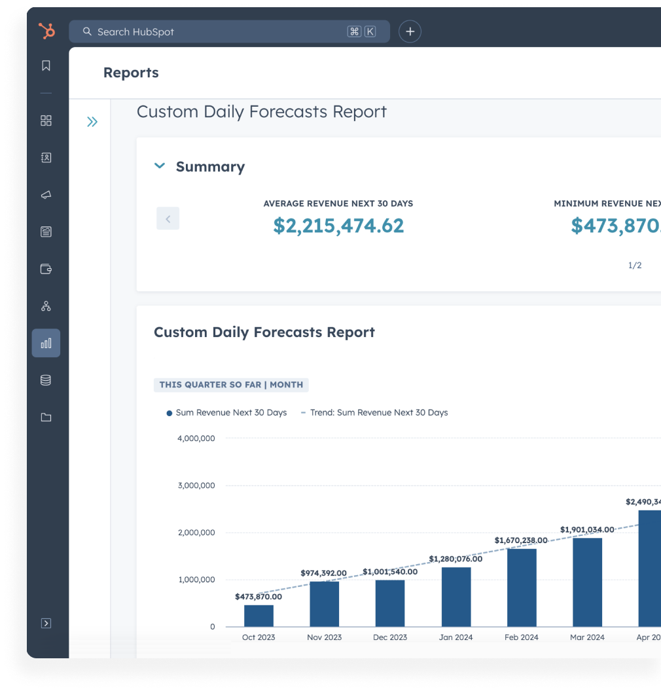
Task: Click the Feb 2024 bar in chart
Action: (x=522, y=588)
